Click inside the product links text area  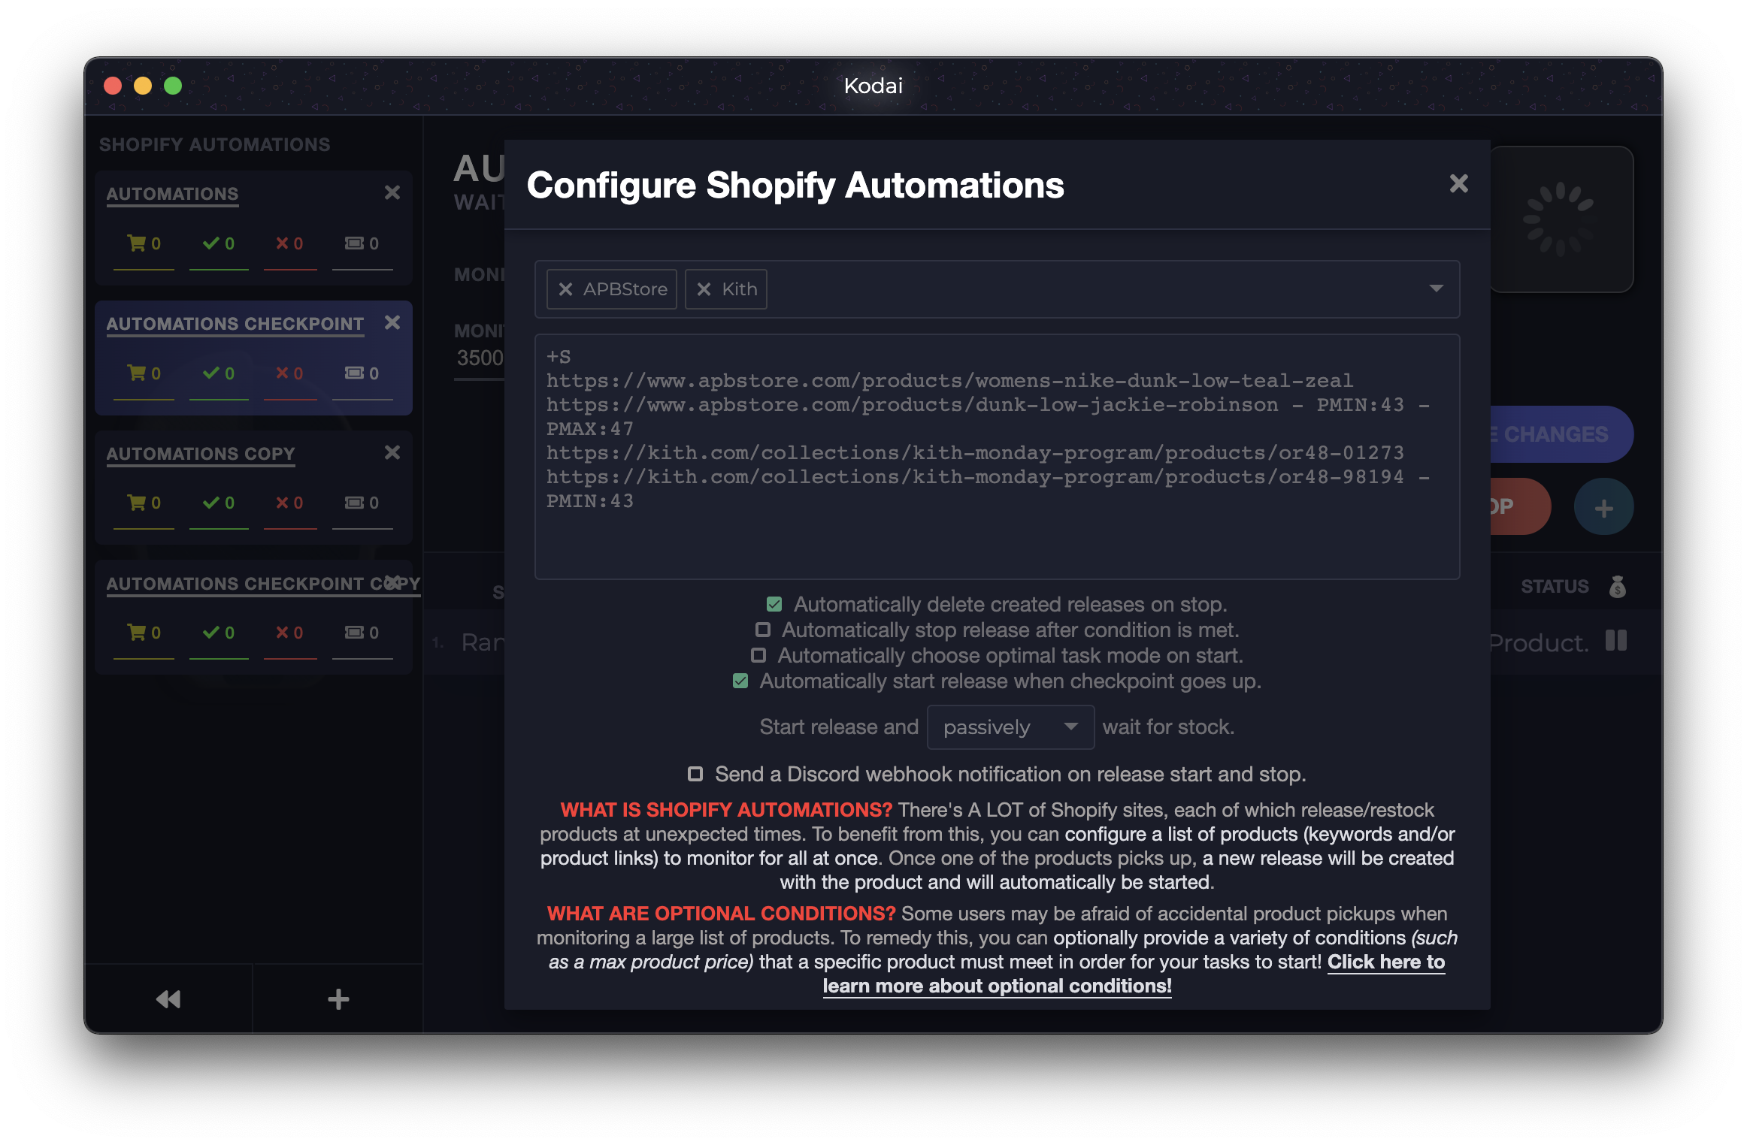click(x=997, y=456)
